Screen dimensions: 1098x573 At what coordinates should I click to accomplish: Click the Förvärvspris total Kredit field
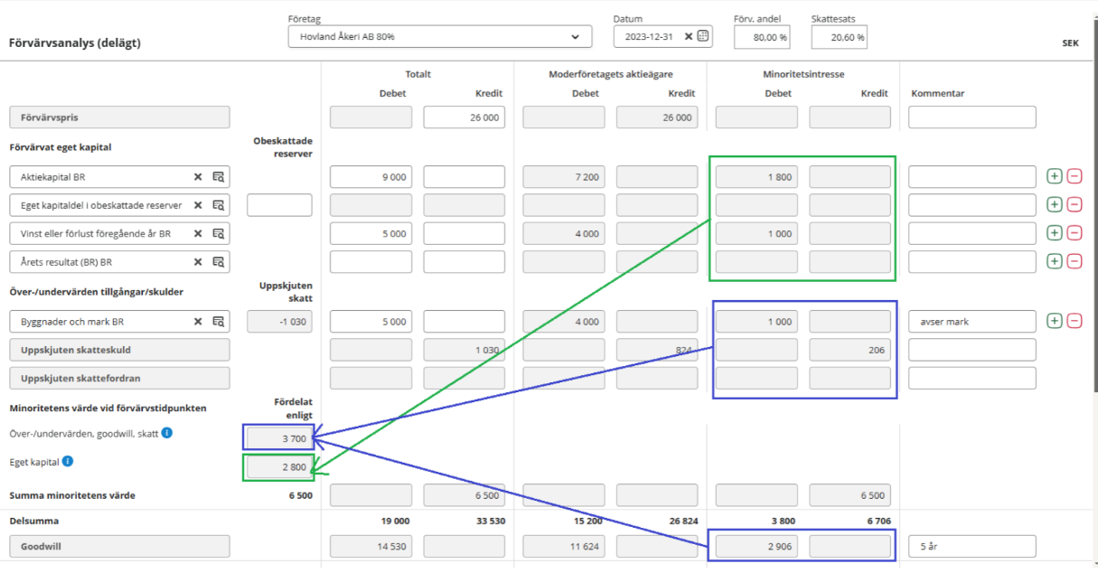tap(464, 117)
